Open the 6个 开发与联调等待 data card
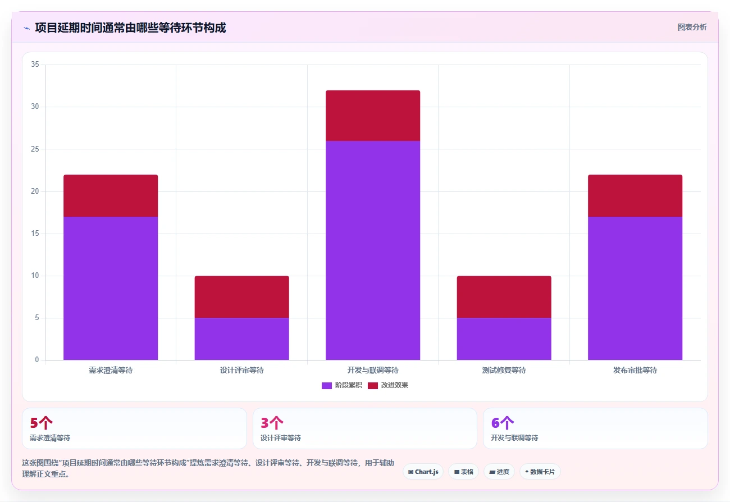Screen dimensions: 730x502 [x=595, y=428]
